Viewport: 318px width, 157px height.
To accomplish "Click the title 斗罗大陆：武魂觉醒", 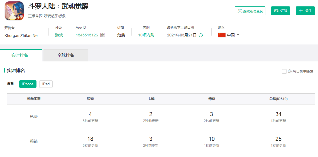I will [x=58, y=6].
